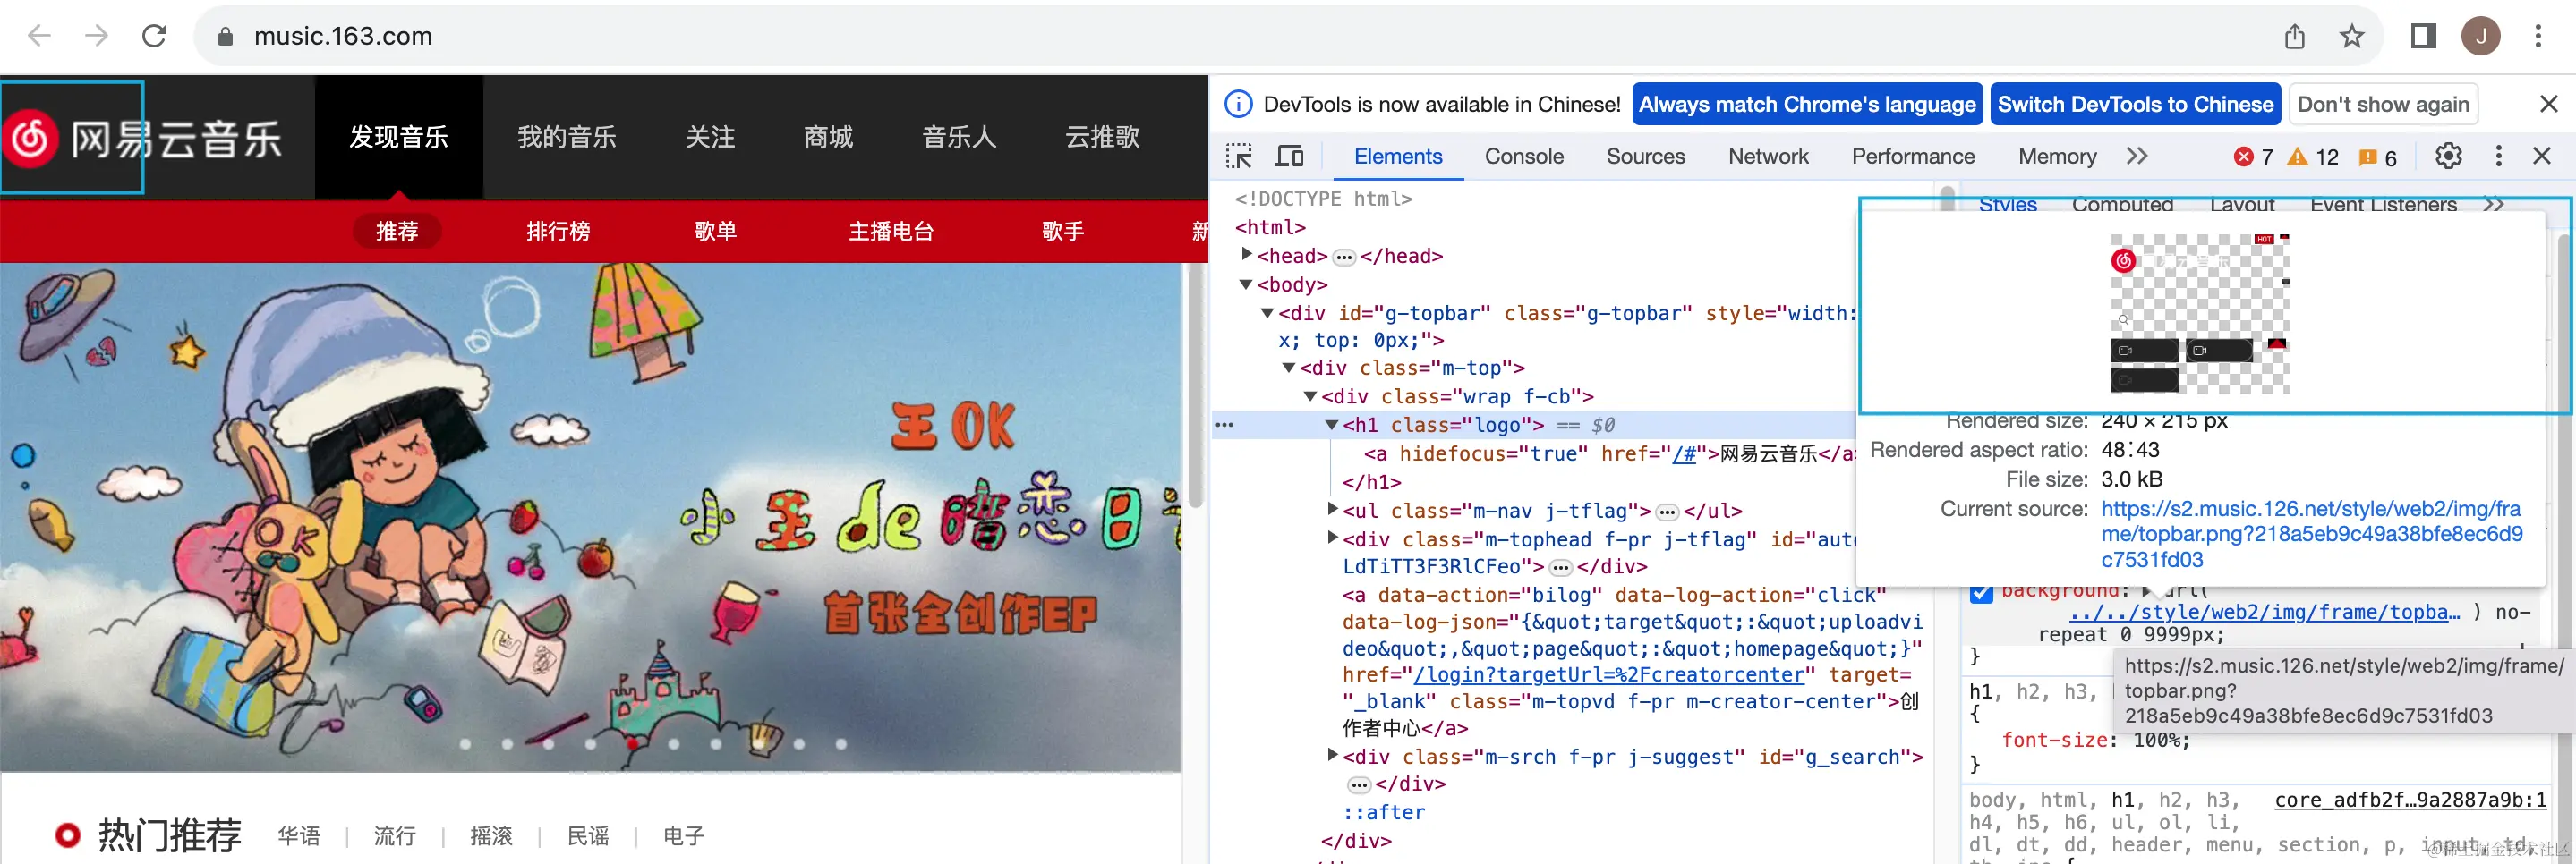Open DevTools settings gear
Screen dimensions: 2576x864
2448,156
